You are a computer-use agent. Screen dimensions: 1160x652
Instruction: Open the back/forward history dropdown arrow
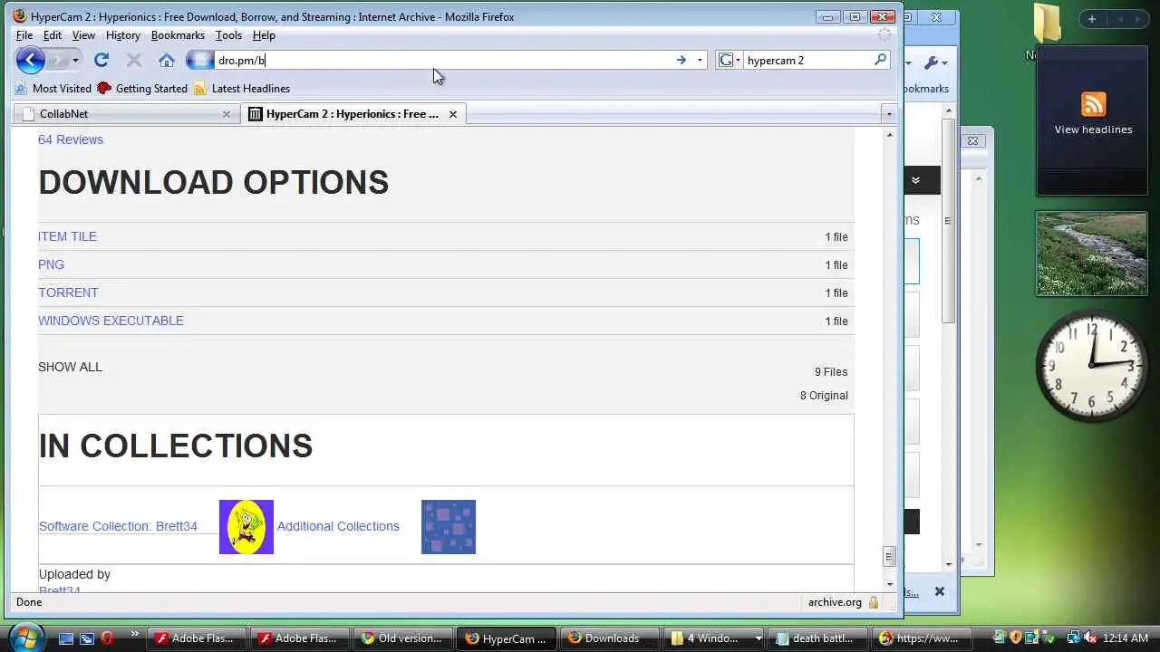tap(75, 61)
